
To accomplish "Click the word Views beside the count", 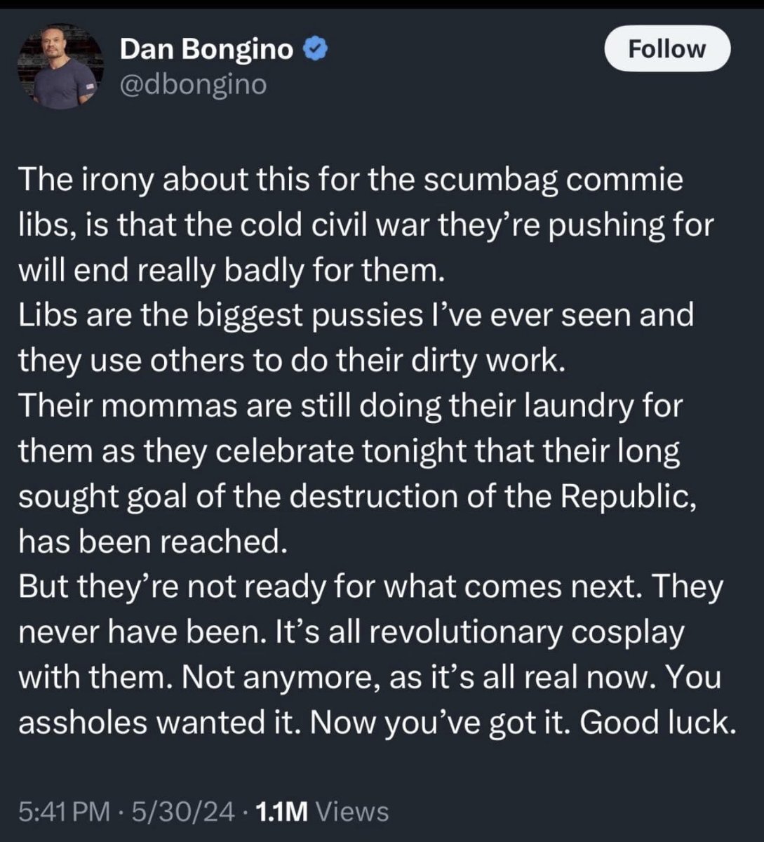I will click(352, 811).
